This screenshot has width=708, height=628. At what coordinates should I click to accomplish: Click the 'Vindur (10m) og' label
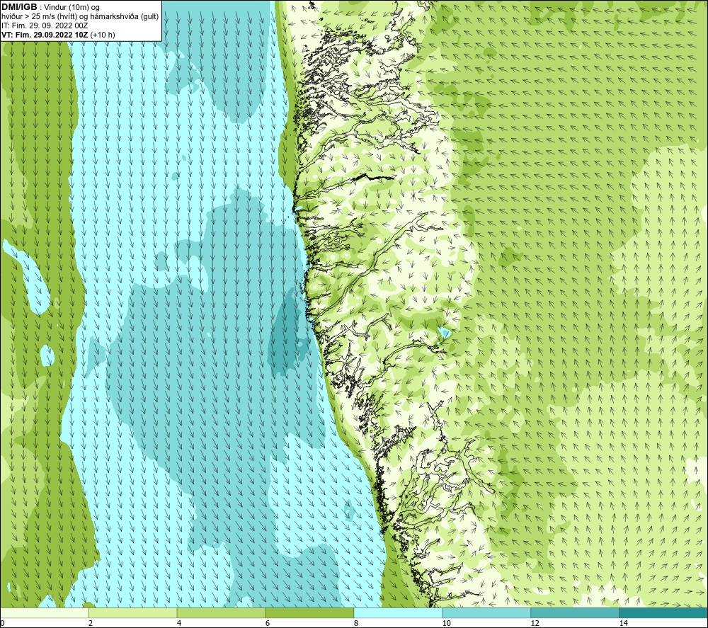click(72, 8)
